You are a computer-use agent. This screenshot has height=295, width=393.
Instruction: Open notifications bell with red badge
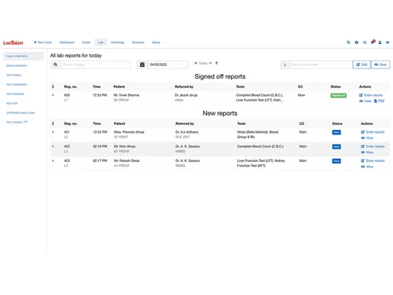point(373,42)
